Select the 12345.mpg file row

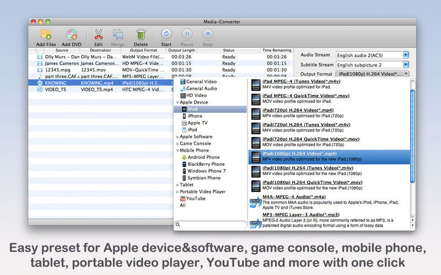click(x=161, y=70)
